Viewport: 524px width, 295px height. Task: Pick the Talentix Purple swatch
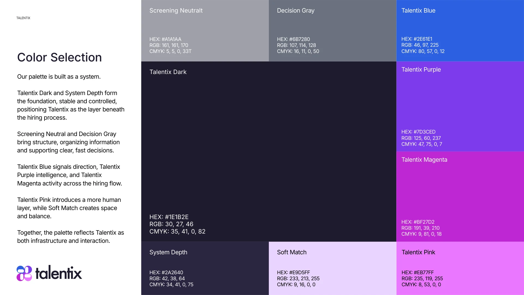[460, 107]
